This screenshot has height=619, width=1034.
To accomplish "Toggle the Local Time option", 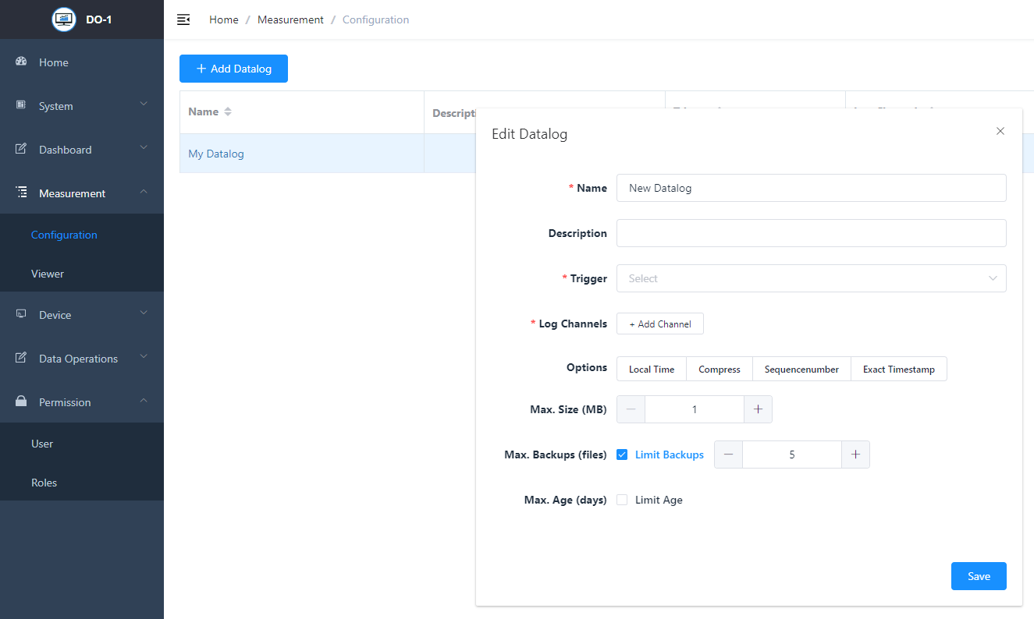I will coord(652,369).
